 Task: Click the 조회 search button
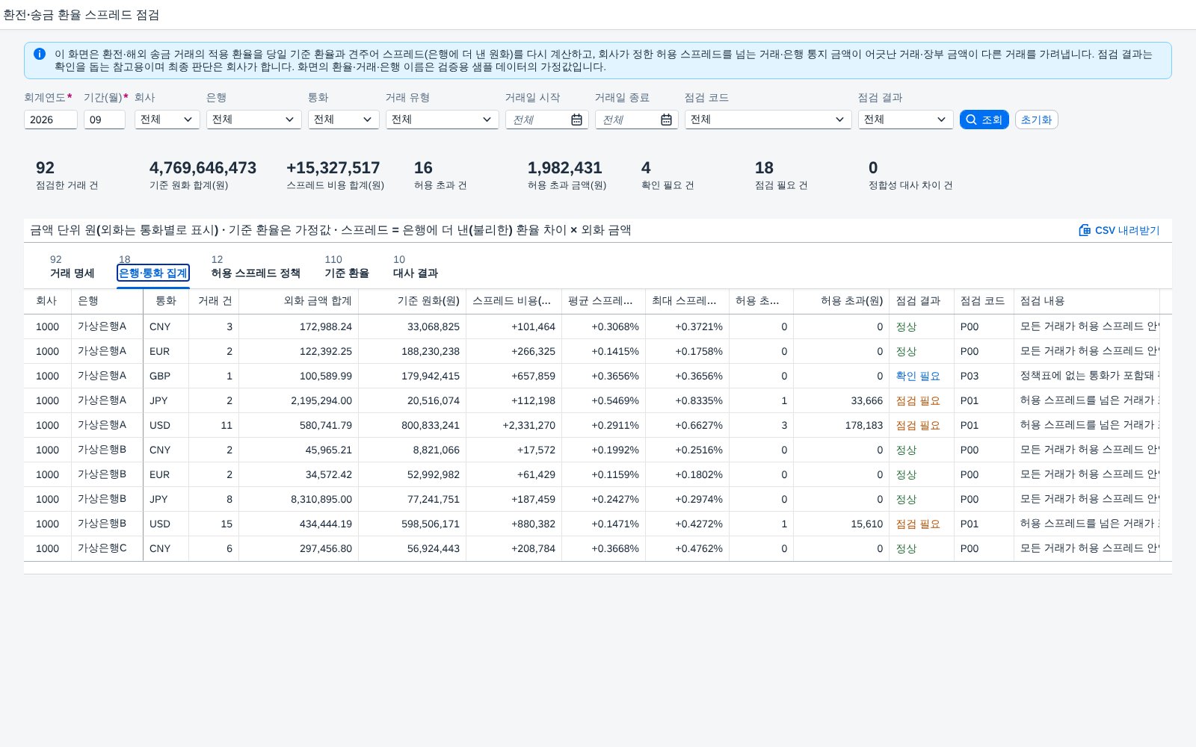[x=984, y=120]
